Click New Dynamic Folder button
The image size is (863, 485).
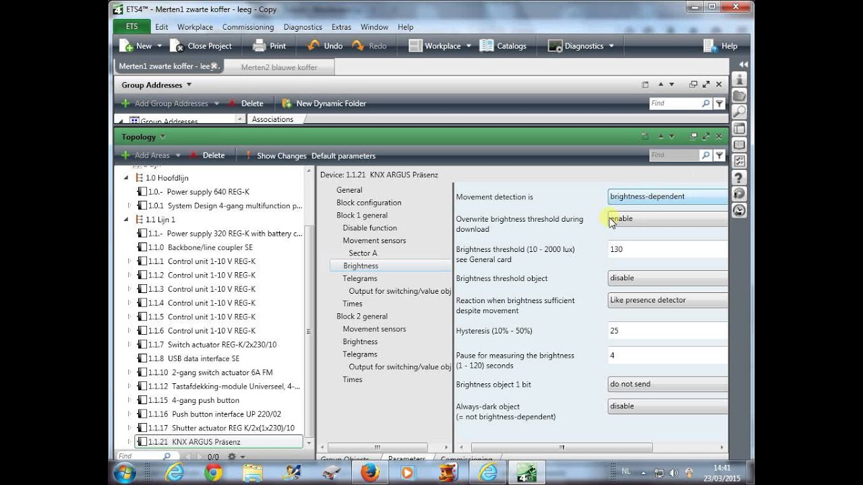(324, 103)
